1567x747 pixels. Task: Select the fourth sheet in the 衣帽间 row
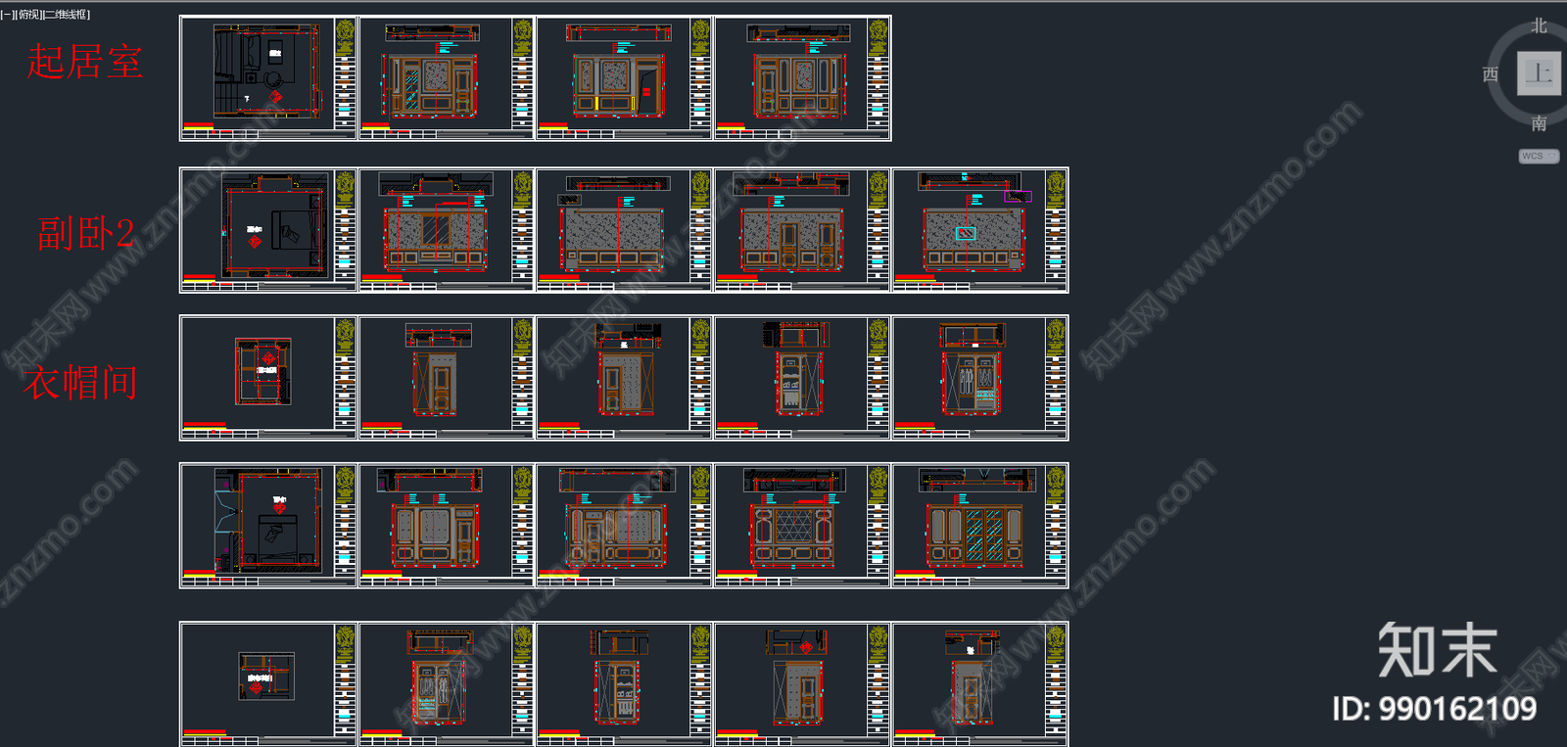[x=802, y=378]
